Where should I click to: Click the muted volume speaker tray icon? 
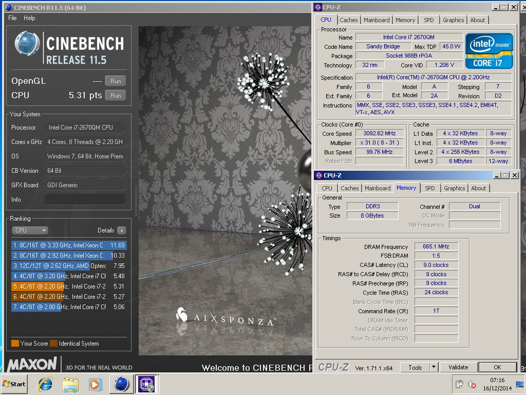(472, 384)
